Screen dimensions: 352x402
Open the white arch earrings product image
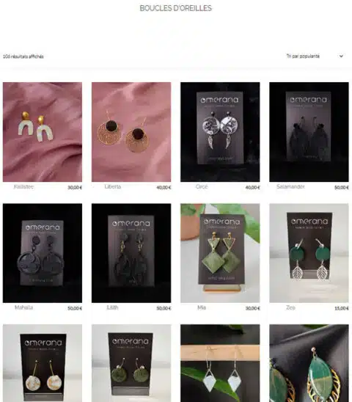click(x=43, y=132)
